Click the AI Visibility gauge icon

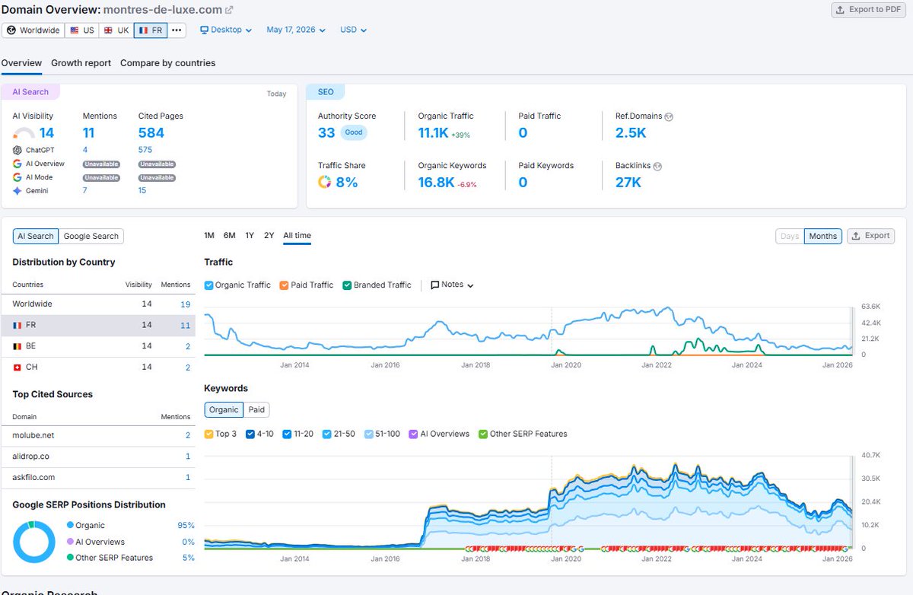click(24, 133)
